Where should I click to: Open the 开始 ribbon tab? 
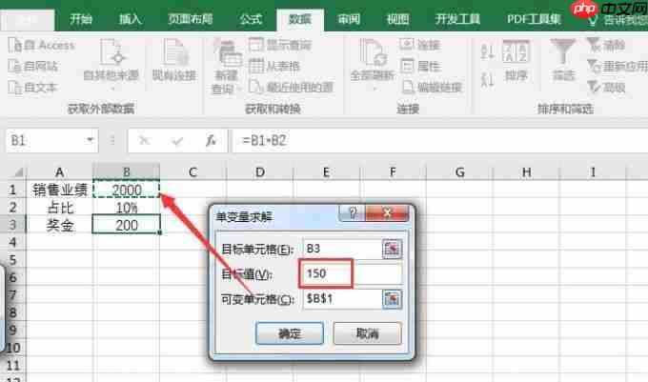tap(81, 19)
